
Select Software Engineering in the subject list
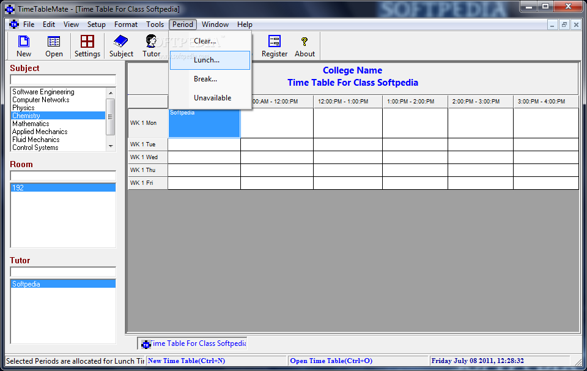pos(59,92)
